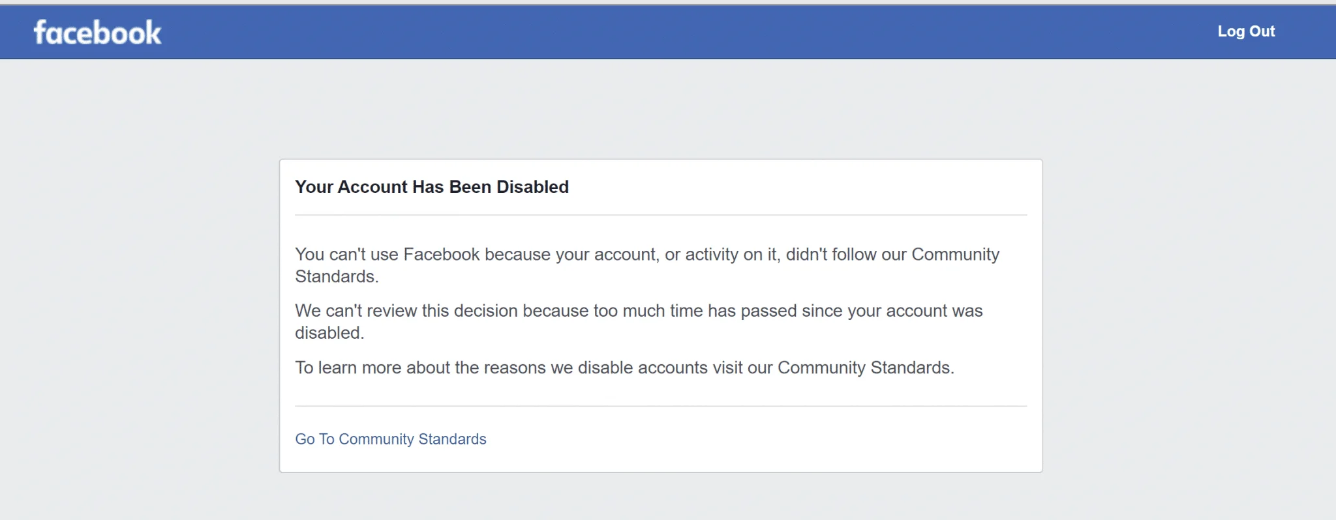Click the word "Community" in the bottom link
Image resolution: width=1336 pixels, height=520 pixels.
[376, 439]
